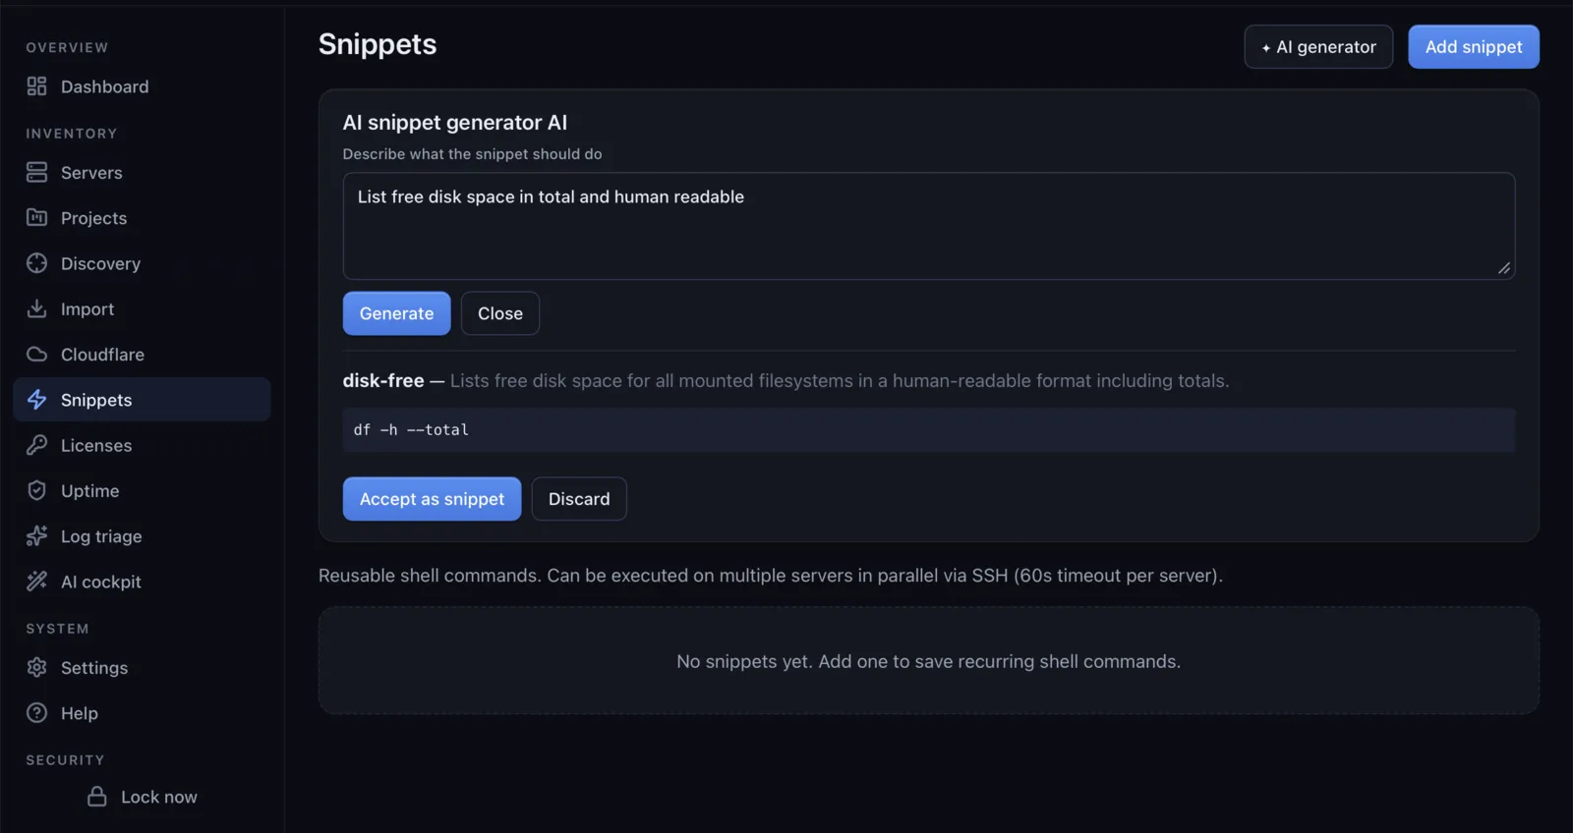The height and width of the screenshot is (833, 1573).
Task: Accept the generated command as snippet
Action: [432, 499]
